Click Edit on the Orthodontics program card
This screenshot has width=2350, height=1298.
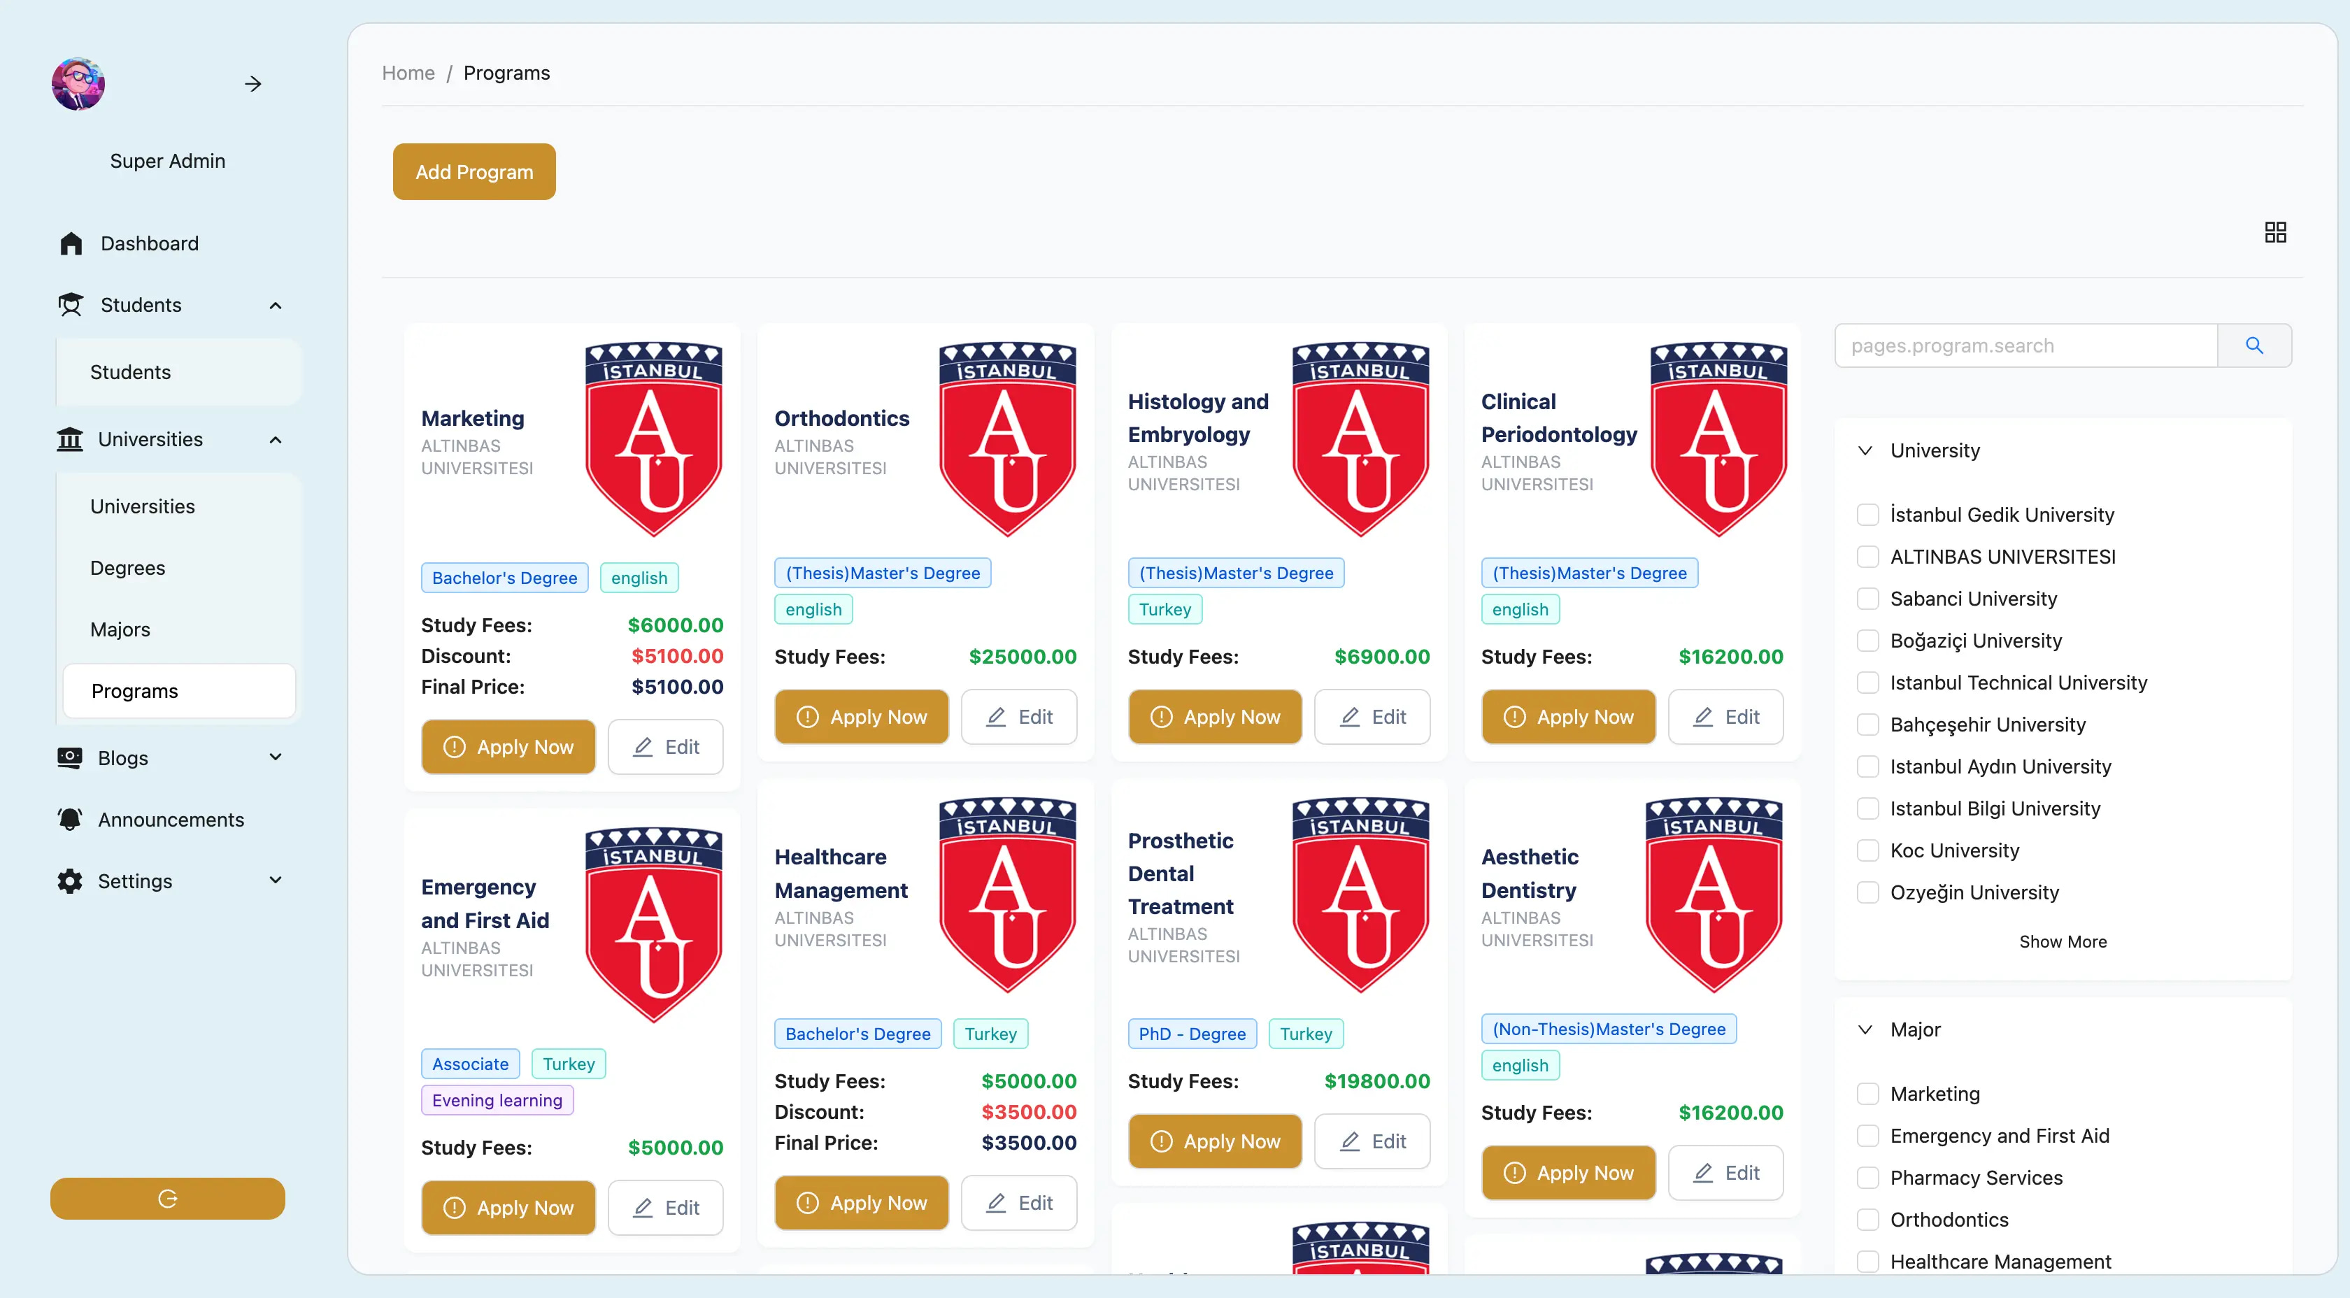click(x=1018, y=717)
